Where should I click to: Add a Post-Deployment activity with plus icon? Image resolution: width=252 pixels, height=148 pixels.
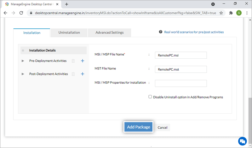(x=83, y=74)
